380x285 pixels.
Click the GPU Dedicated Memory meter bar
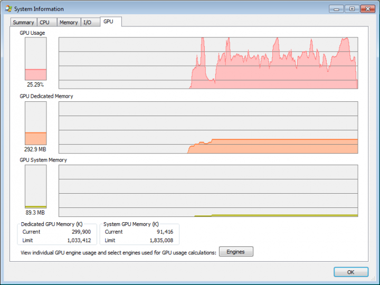click(36, 123)
